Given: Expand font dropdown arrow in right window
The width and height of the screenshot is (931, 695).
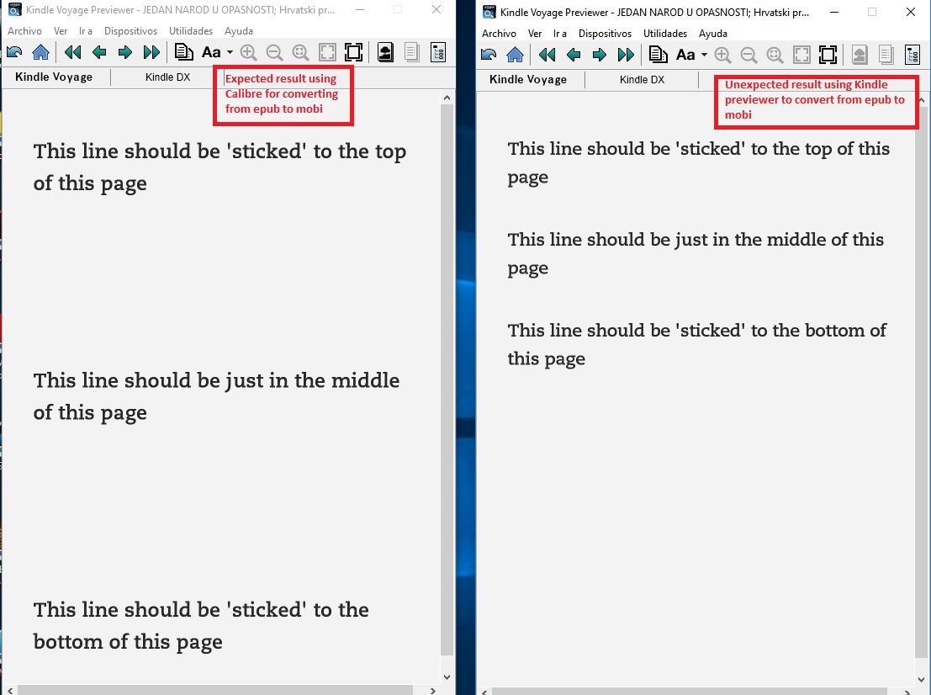Looking at the screenshot, I should tap(704, 55).
